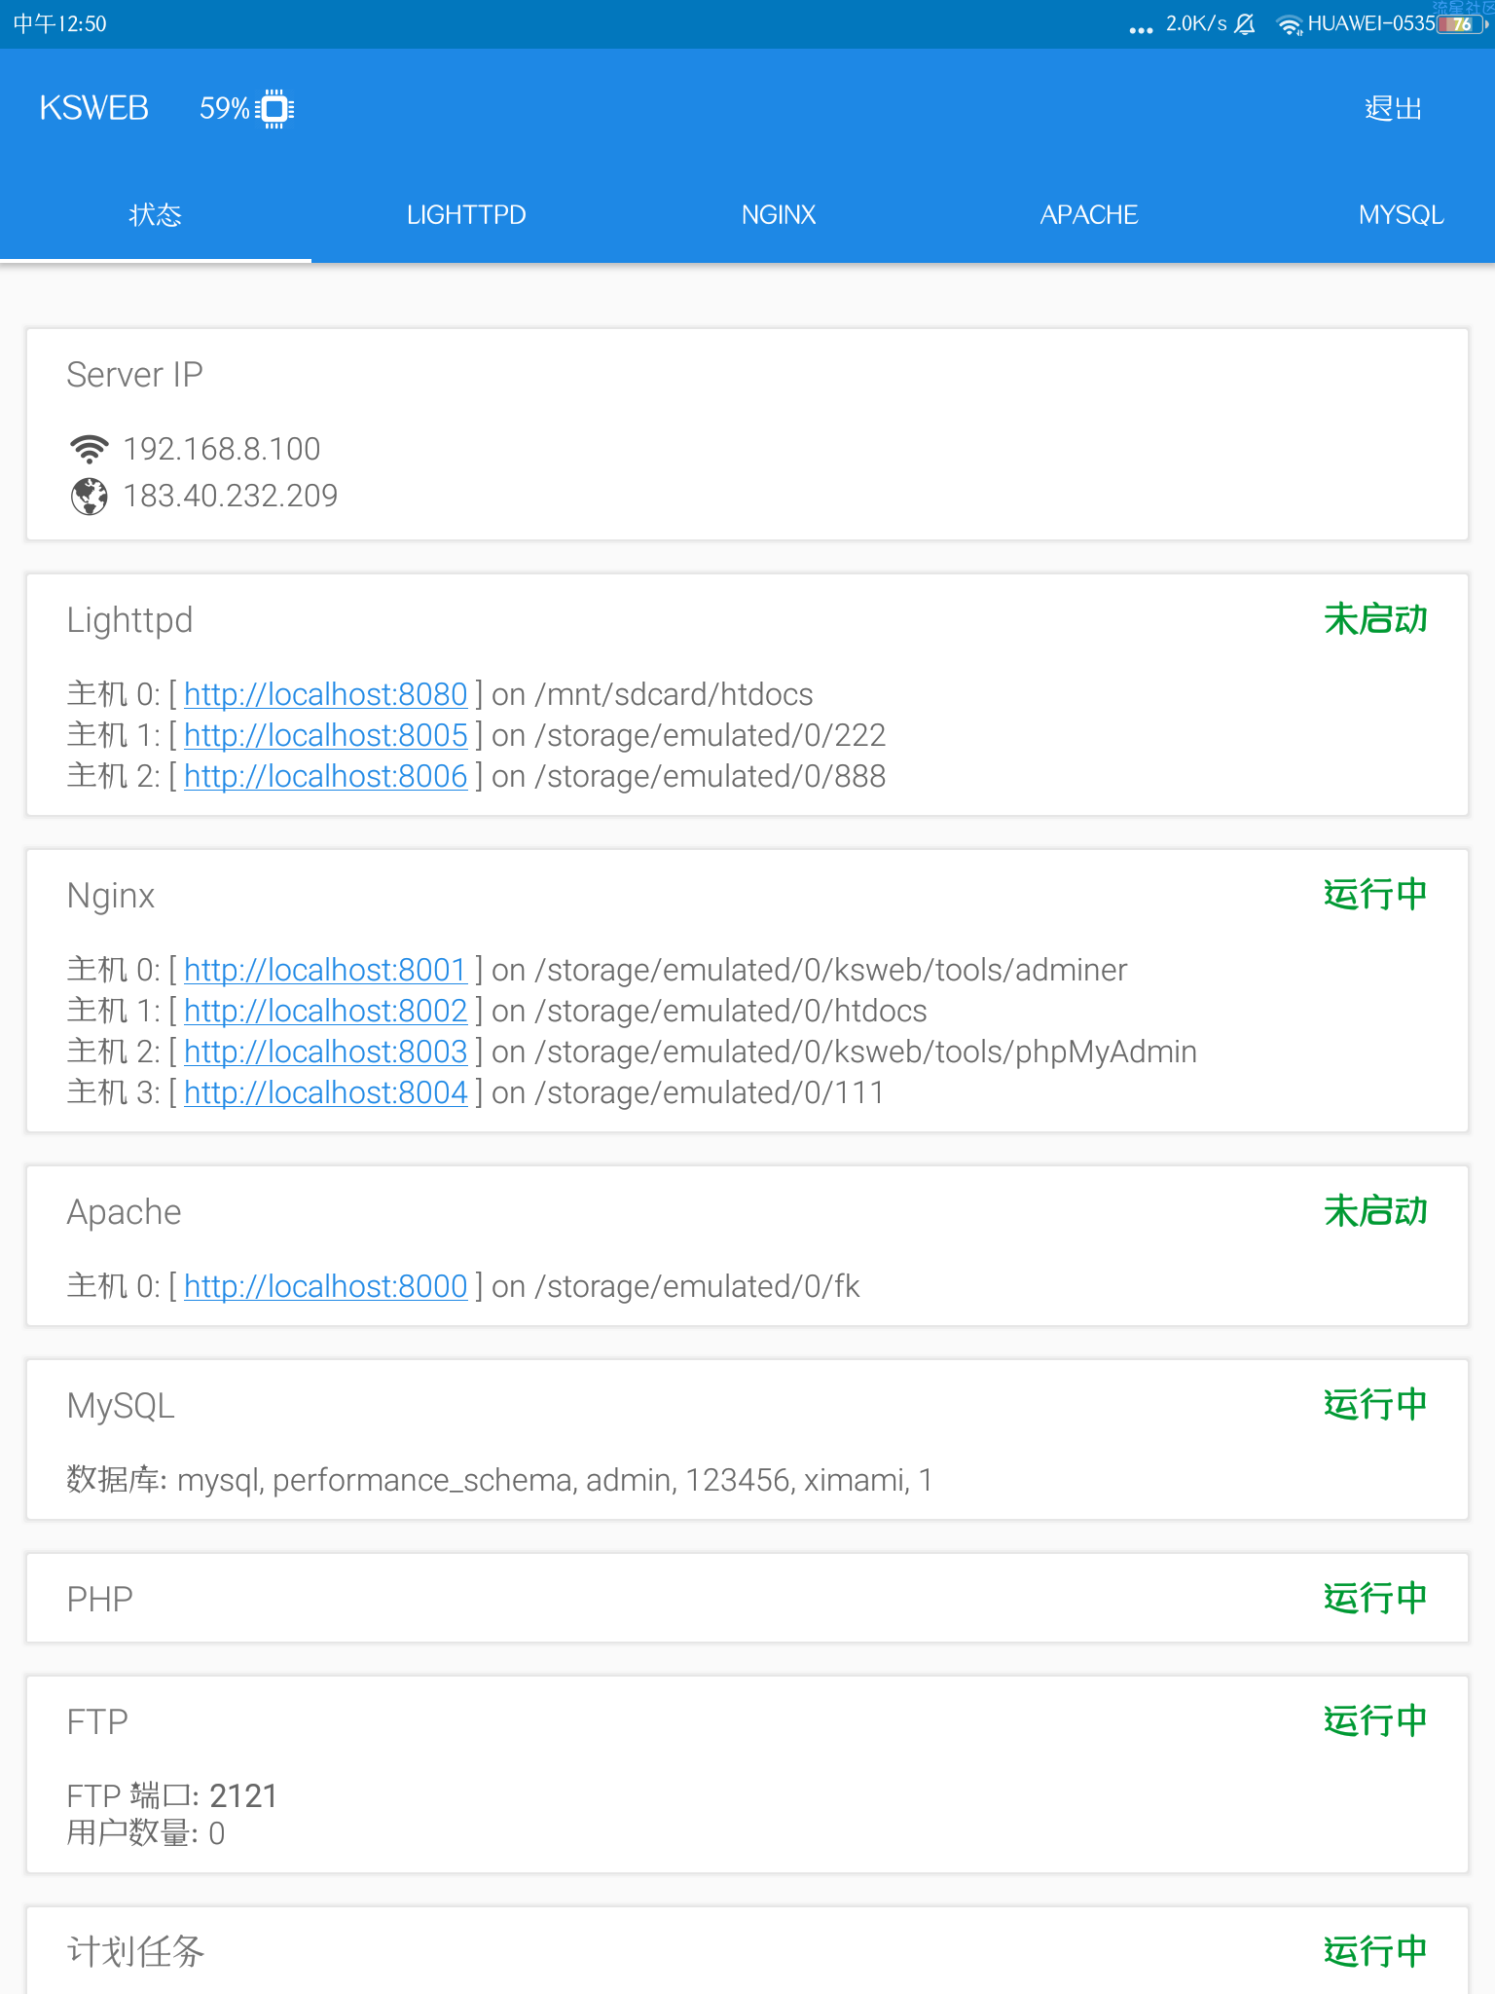Toggle Apache 未启动 status
This screenshot has height=1994, width=1495.
[1375, 1211]
